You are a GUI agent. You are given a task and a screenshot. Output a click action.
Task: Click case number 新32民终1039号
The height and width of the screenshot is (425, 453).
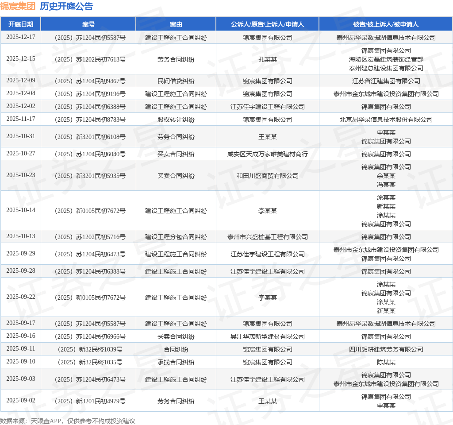pyautogui.click(x=90, y=349)
